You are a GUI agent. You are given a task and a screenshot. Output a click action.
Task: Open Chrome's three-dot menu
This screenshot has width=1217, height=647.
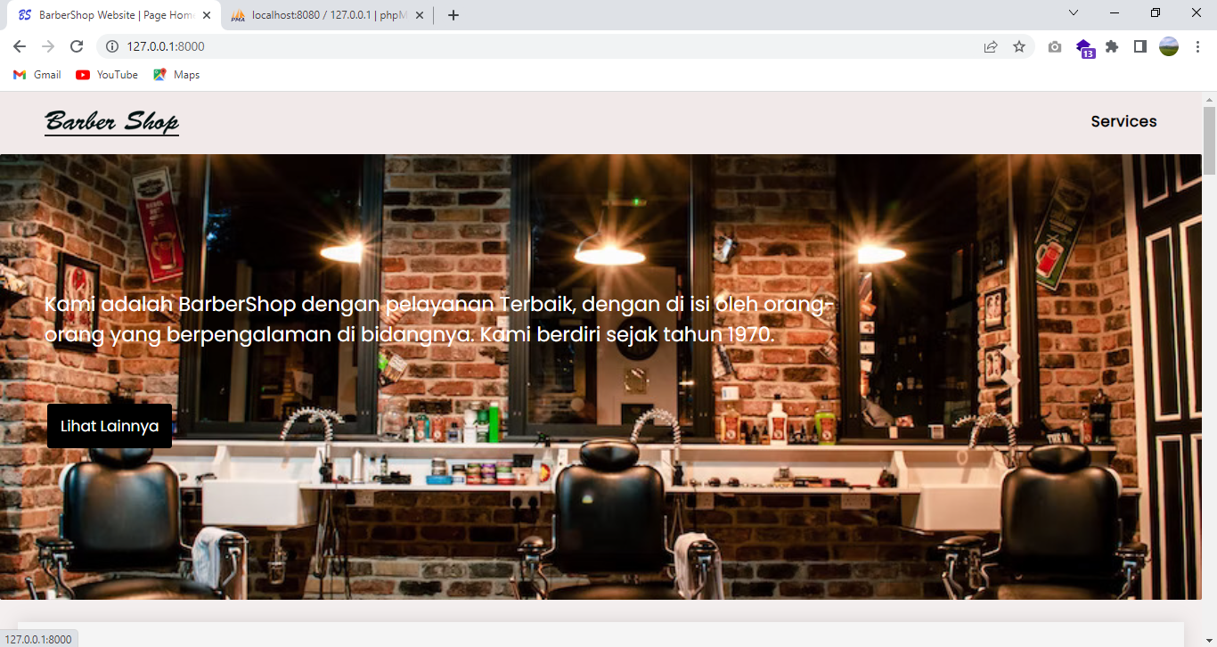(x=1197, y=46)
